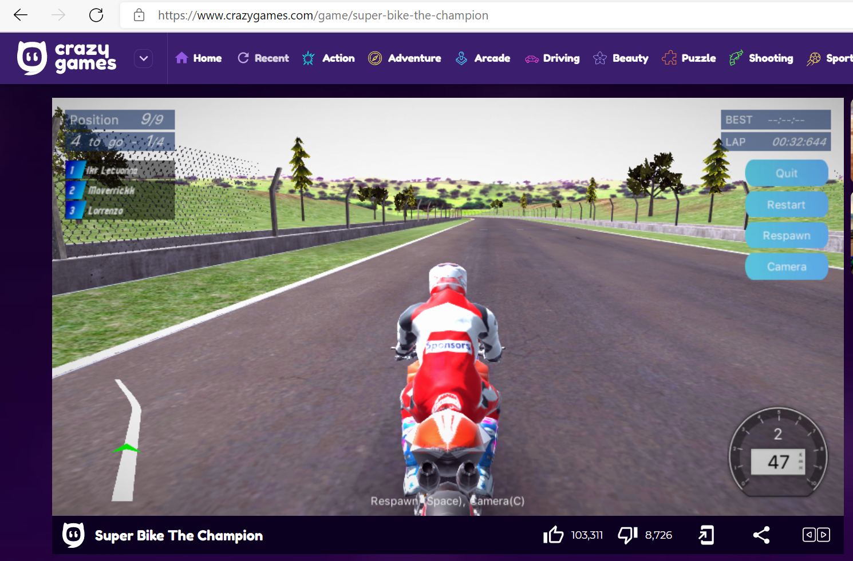Screen dimensions: 853x561
Task: Click the browser forward arrow
Action: pos(58,15)
